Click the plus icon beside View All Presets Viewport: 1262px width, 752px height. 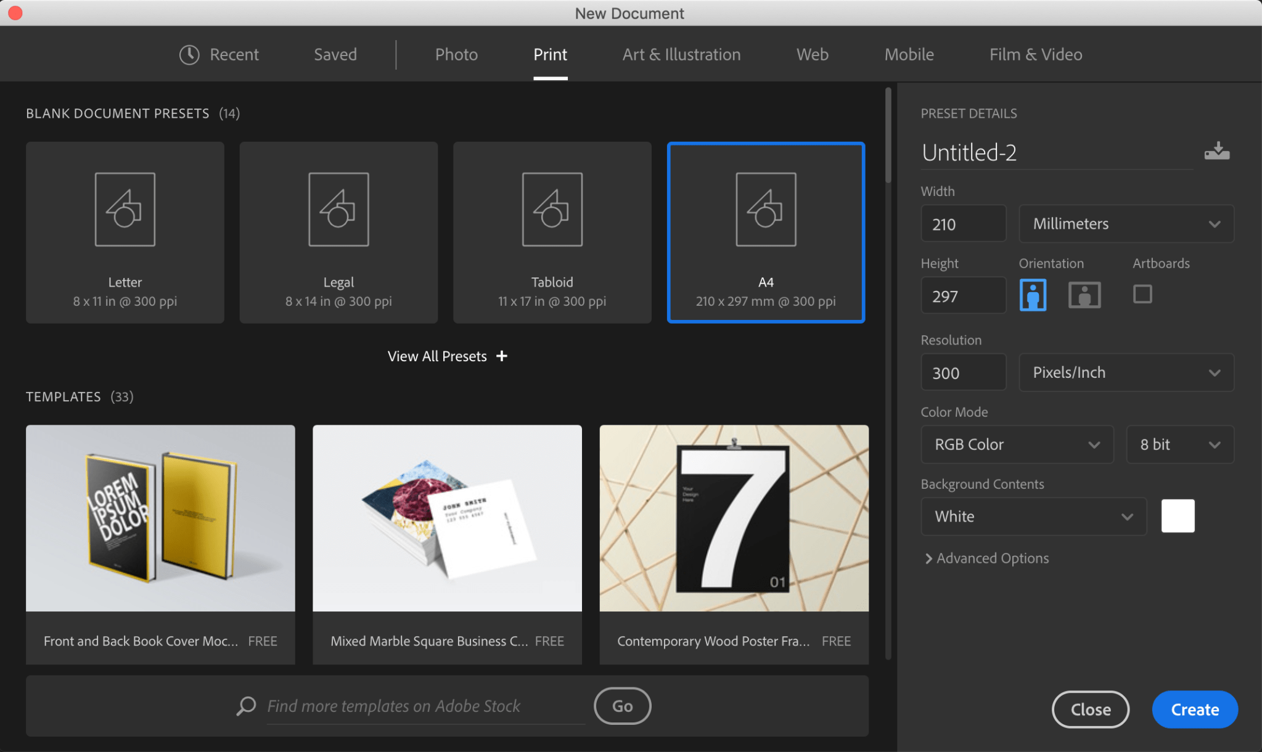click(502, 356)
